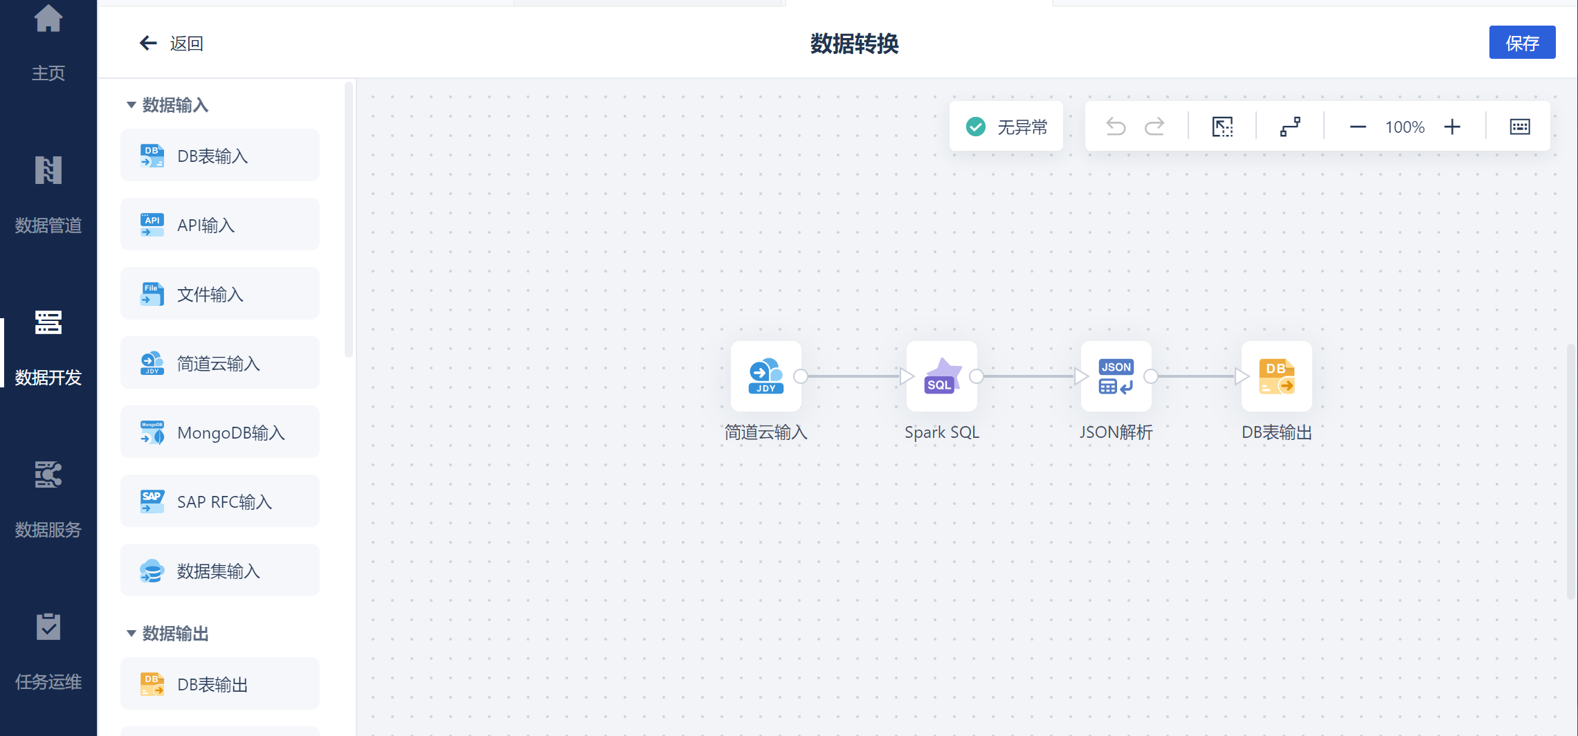
Task: Click the DB表输入 icon in palette
Action: (152, 156)
